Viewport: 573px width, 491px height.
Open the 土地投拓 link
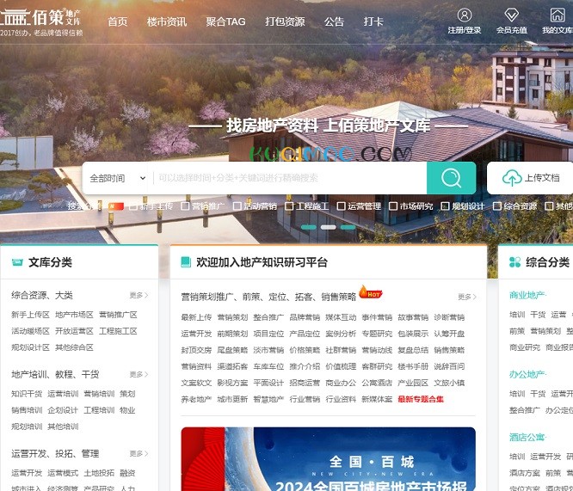pos(99,473)
